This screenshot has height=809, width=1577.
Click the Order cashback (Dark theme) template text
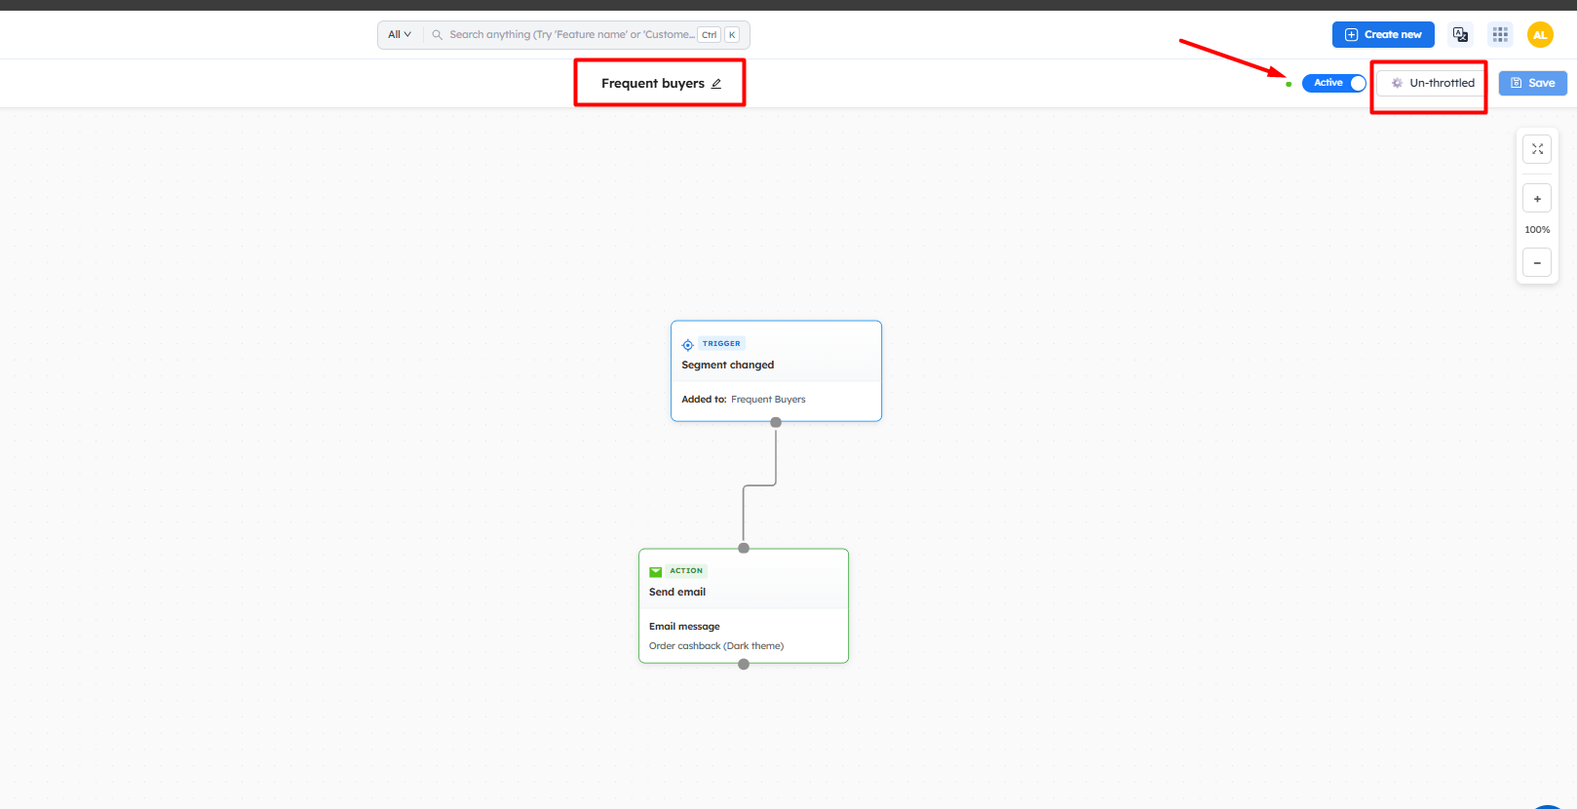coord(716,646)
